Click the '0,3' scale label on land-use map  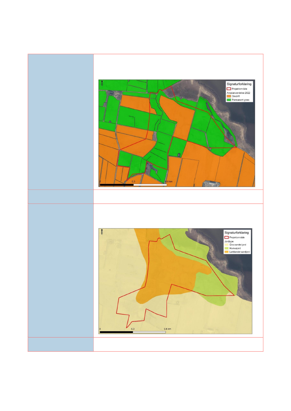coord(134,182)
